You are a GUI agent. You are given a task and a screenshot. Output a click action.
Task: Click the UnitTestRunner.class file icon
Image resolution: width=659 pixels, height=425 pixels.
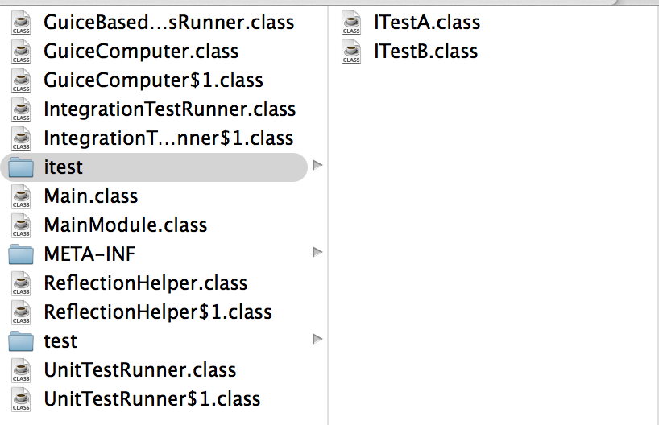[x=21, y=370]
